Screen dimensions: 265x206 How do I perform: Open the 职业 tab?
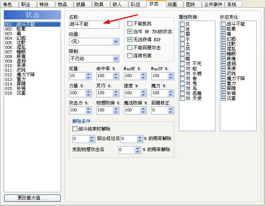[28, 4]
